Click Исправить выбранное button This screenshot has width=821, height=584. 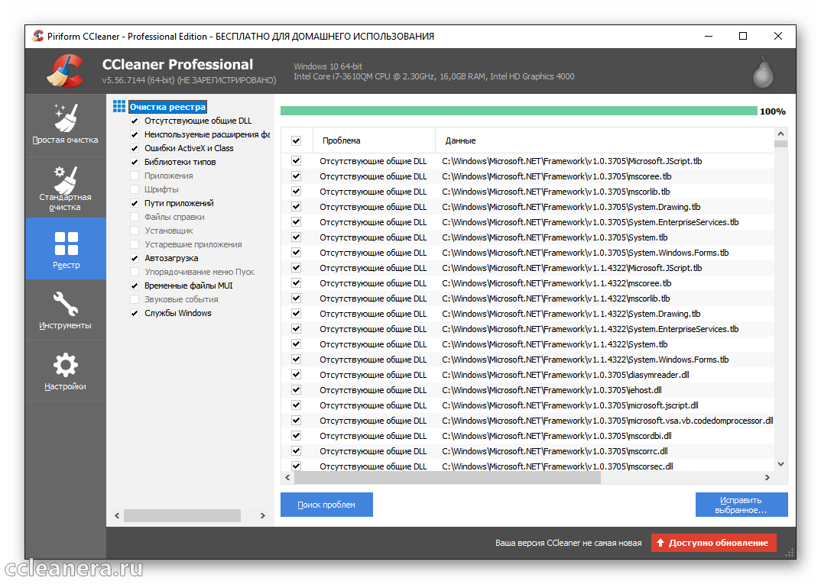(741, 505)
